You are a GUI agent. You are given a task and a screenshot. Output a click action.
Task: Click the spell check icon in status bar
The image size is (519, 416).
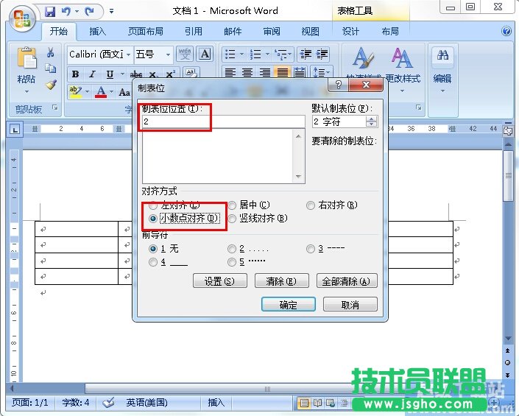[x=108, y=403]
